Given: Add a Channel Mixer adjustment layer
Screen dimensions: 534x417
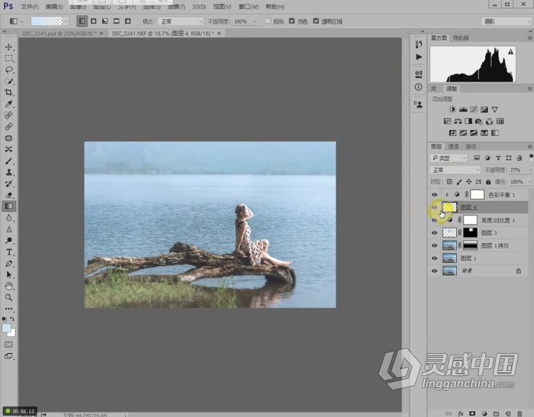Looking at the screenshot, I should click(x=489, y=121).
